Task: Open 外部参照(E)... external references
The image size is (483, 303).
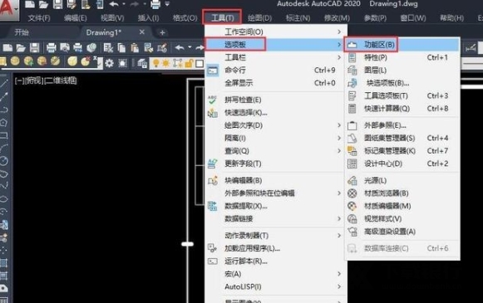Action: point(402,125)
